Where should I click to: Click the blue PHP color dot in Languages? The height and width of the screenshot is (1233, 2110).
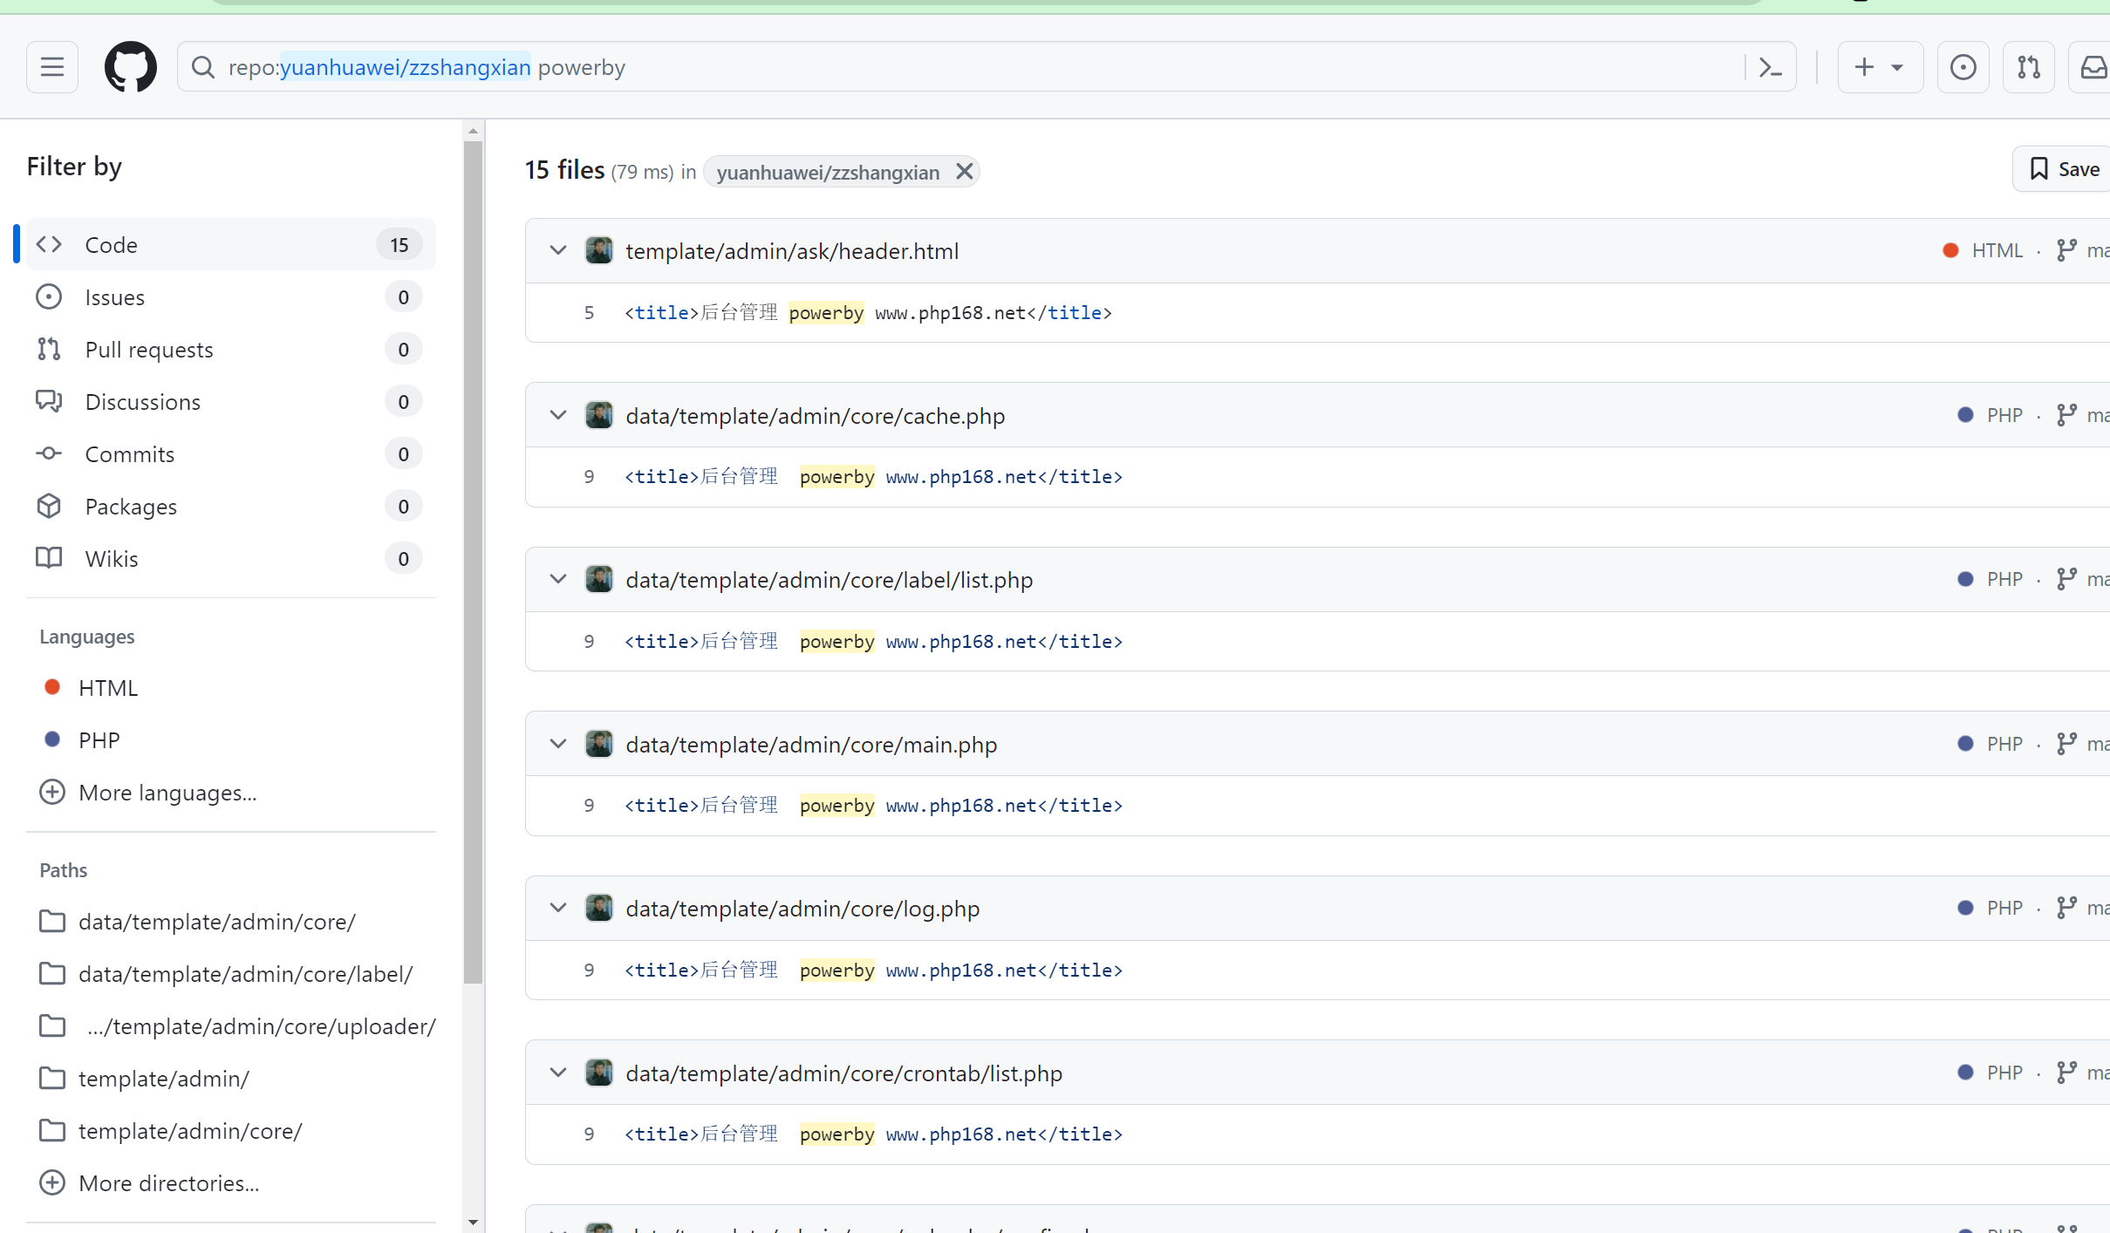52,739
